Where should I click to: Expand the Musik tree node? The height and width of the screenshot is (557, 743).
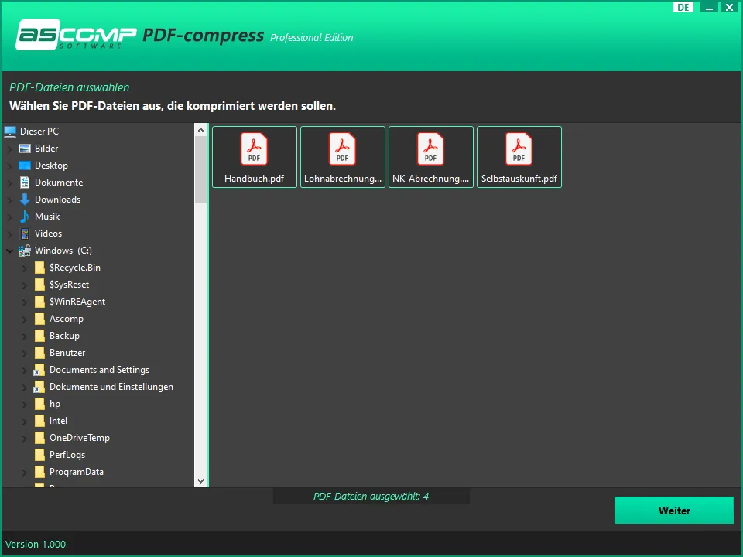(10, 217)
